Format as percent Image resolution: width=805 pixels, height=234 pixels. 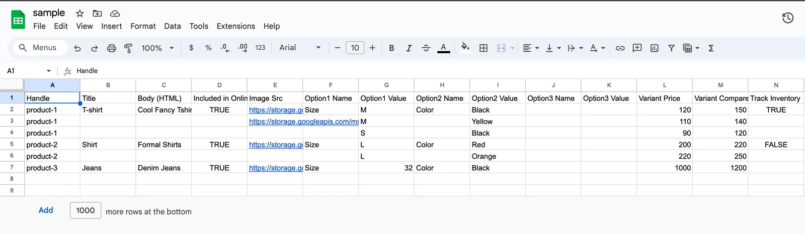(x=208, y=48)
